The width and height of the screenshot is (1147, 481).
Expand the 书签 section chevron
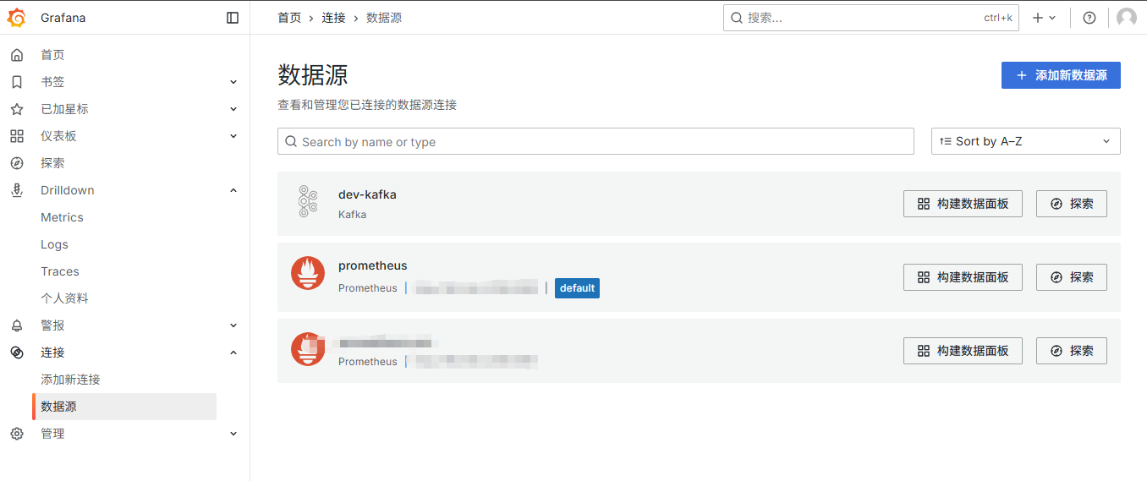coord(233,82)
